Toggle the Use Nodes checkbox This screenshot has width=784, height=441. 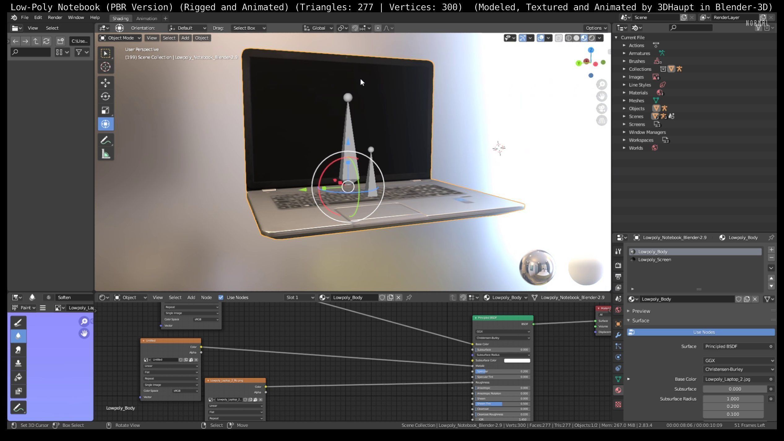tap(221, 297)
